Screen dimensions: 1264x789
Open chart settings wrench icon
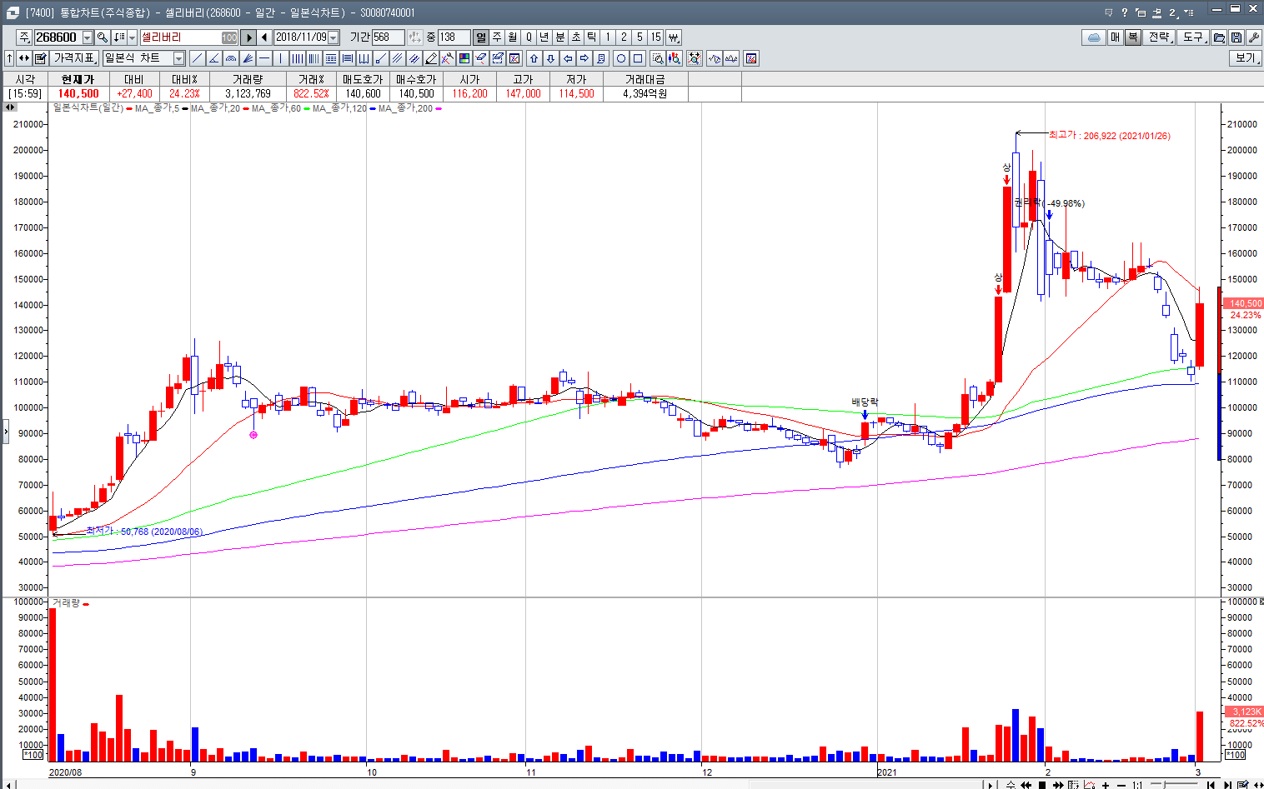pos(1253,37)
